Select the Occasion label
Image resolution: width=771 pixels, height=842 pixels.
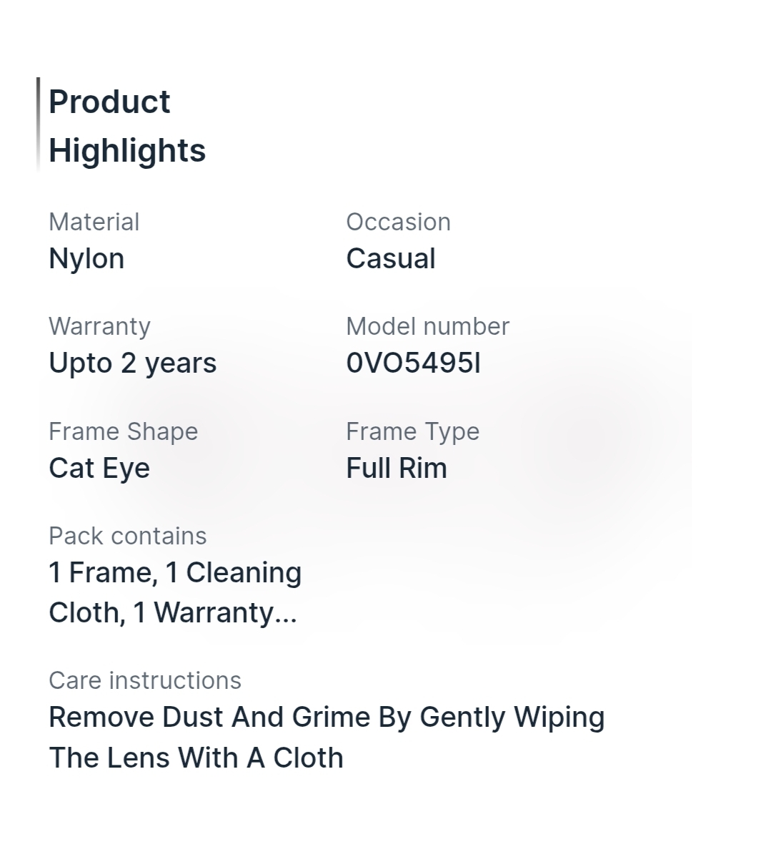point(398,222)
